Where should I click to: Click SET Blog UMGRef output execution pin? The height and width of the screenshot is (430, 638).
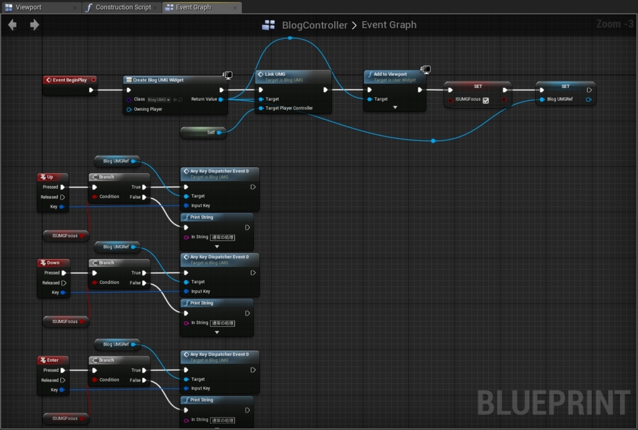589,90
